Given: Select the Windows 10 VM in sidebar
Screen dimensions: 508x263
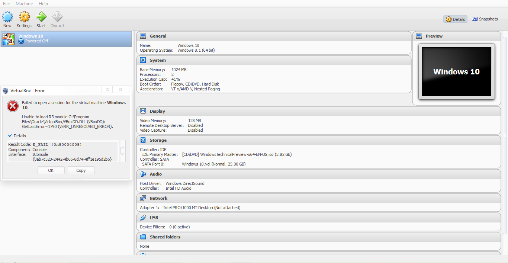Looking at the screenshot, I should [66, 39].
